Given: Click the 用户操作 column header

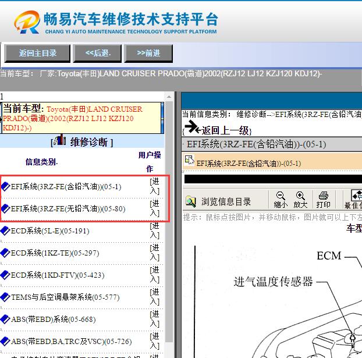Looking at the screenshot, I should (150, 162).
